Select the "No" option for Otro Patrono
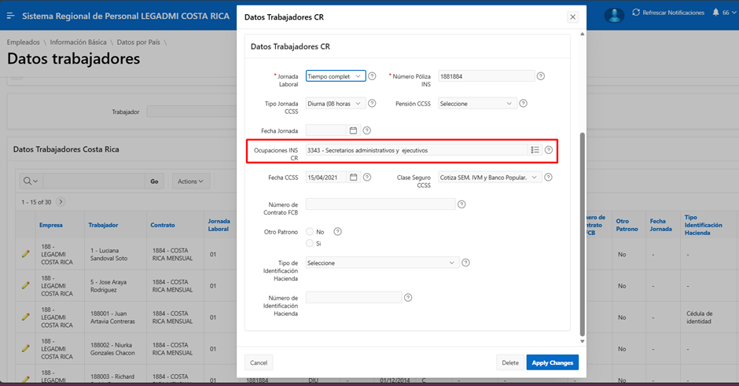The width and height of the screenshot is (739, 386). click(310, 232)
